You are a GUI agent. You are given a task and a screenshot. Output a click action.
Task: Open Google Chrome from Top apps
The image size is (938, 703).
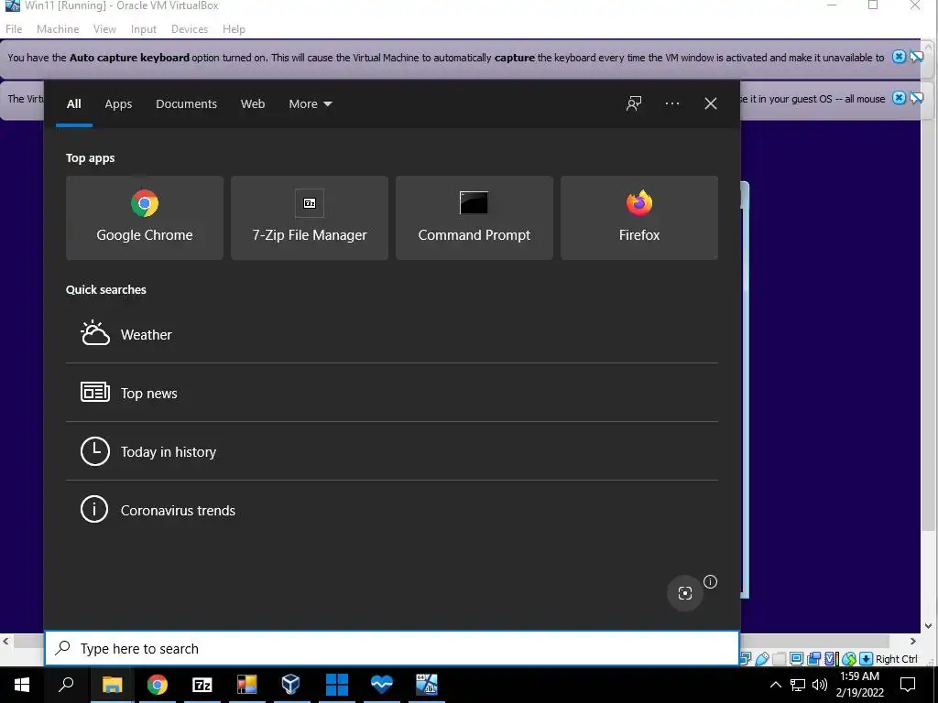144,218
